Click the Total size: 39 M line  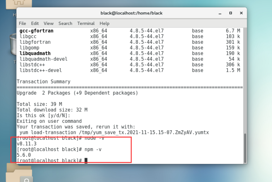click(x=39, y=104)
